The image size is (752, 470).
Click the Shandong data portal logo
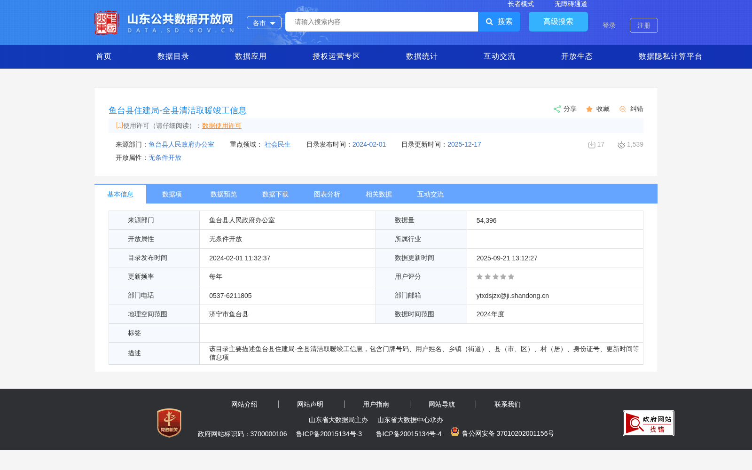[164, 23]
